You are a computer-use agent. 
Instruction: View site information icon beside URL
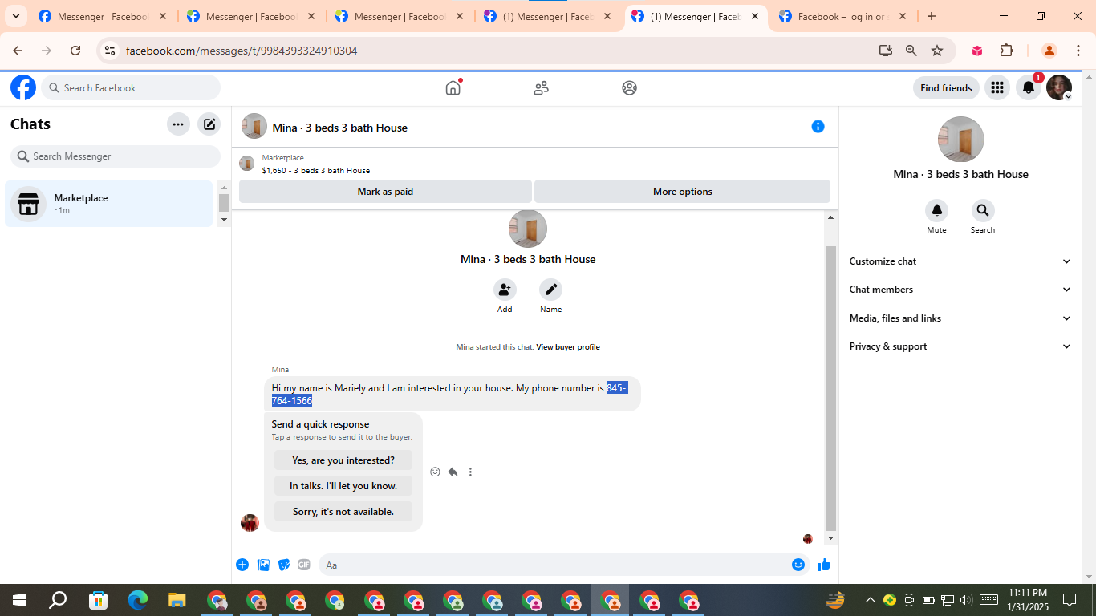coord(110,51)
